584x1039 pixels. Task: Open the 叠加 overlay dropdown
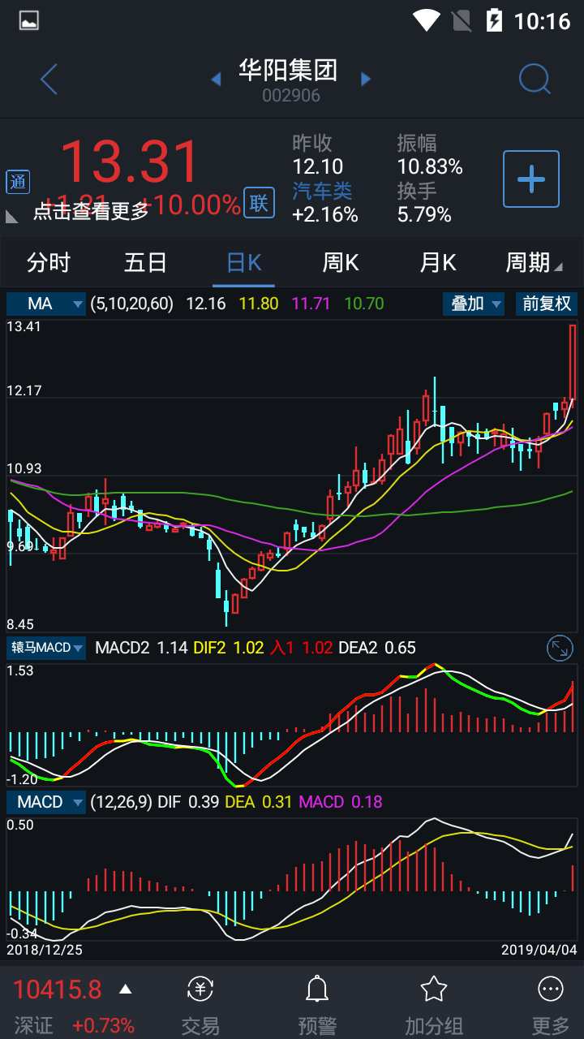coord(474,304)
